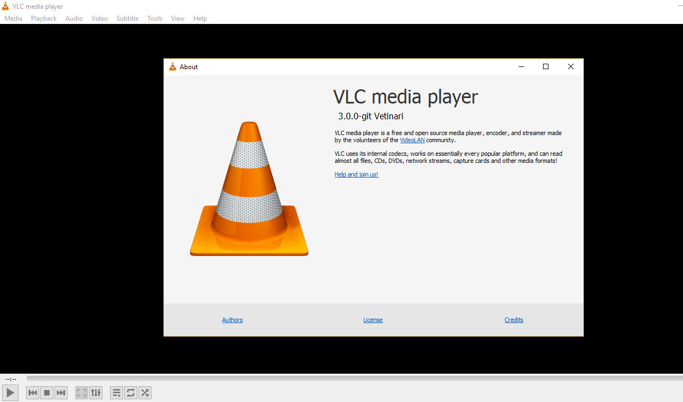683x402 pixels.
Task: Start playback with the Play button
Action: point(10,392)
